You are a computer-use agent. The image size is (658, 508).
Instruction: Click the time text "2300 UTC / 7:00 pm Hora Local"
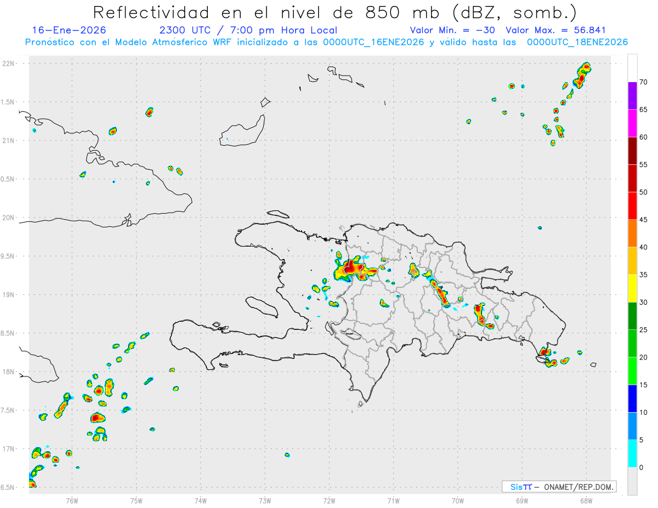pyautogui.click(x=248, y=30)
